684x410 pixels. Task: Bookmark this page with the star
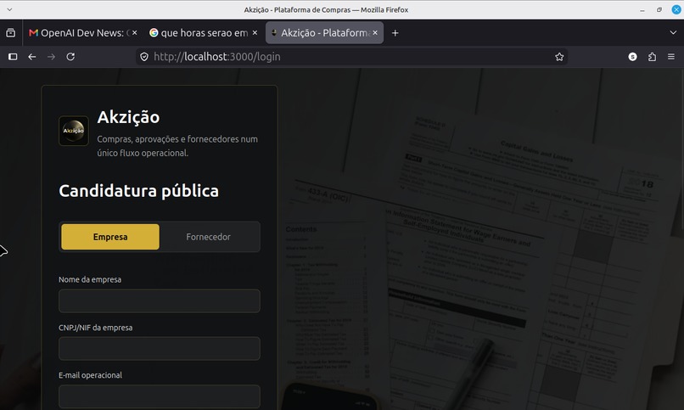[559, 57]
